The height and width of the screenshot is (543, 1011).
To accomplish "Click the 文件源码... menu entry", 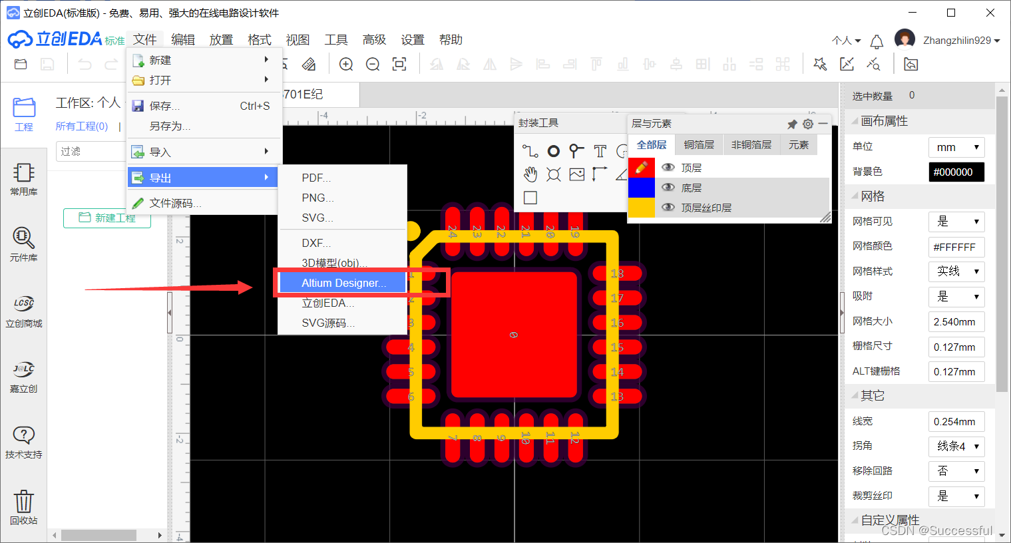I will 202,203.
